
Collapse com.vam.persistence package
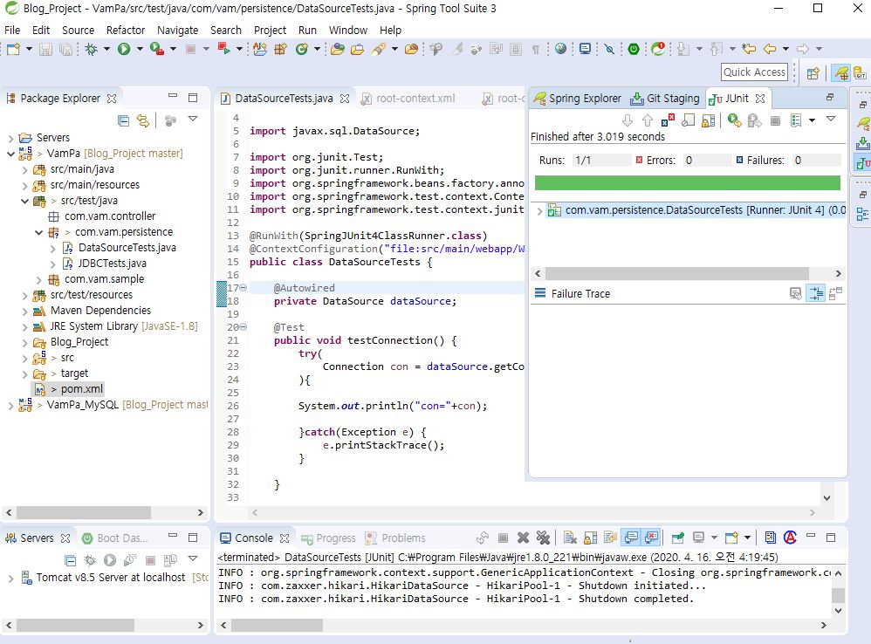(x=38, y=232)
